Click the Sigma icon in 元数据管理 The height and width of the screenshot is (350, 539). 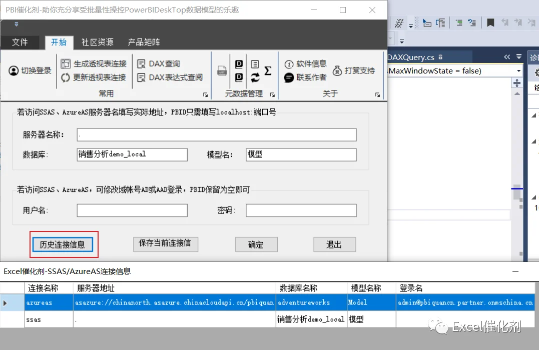click(x=268, y=71)
